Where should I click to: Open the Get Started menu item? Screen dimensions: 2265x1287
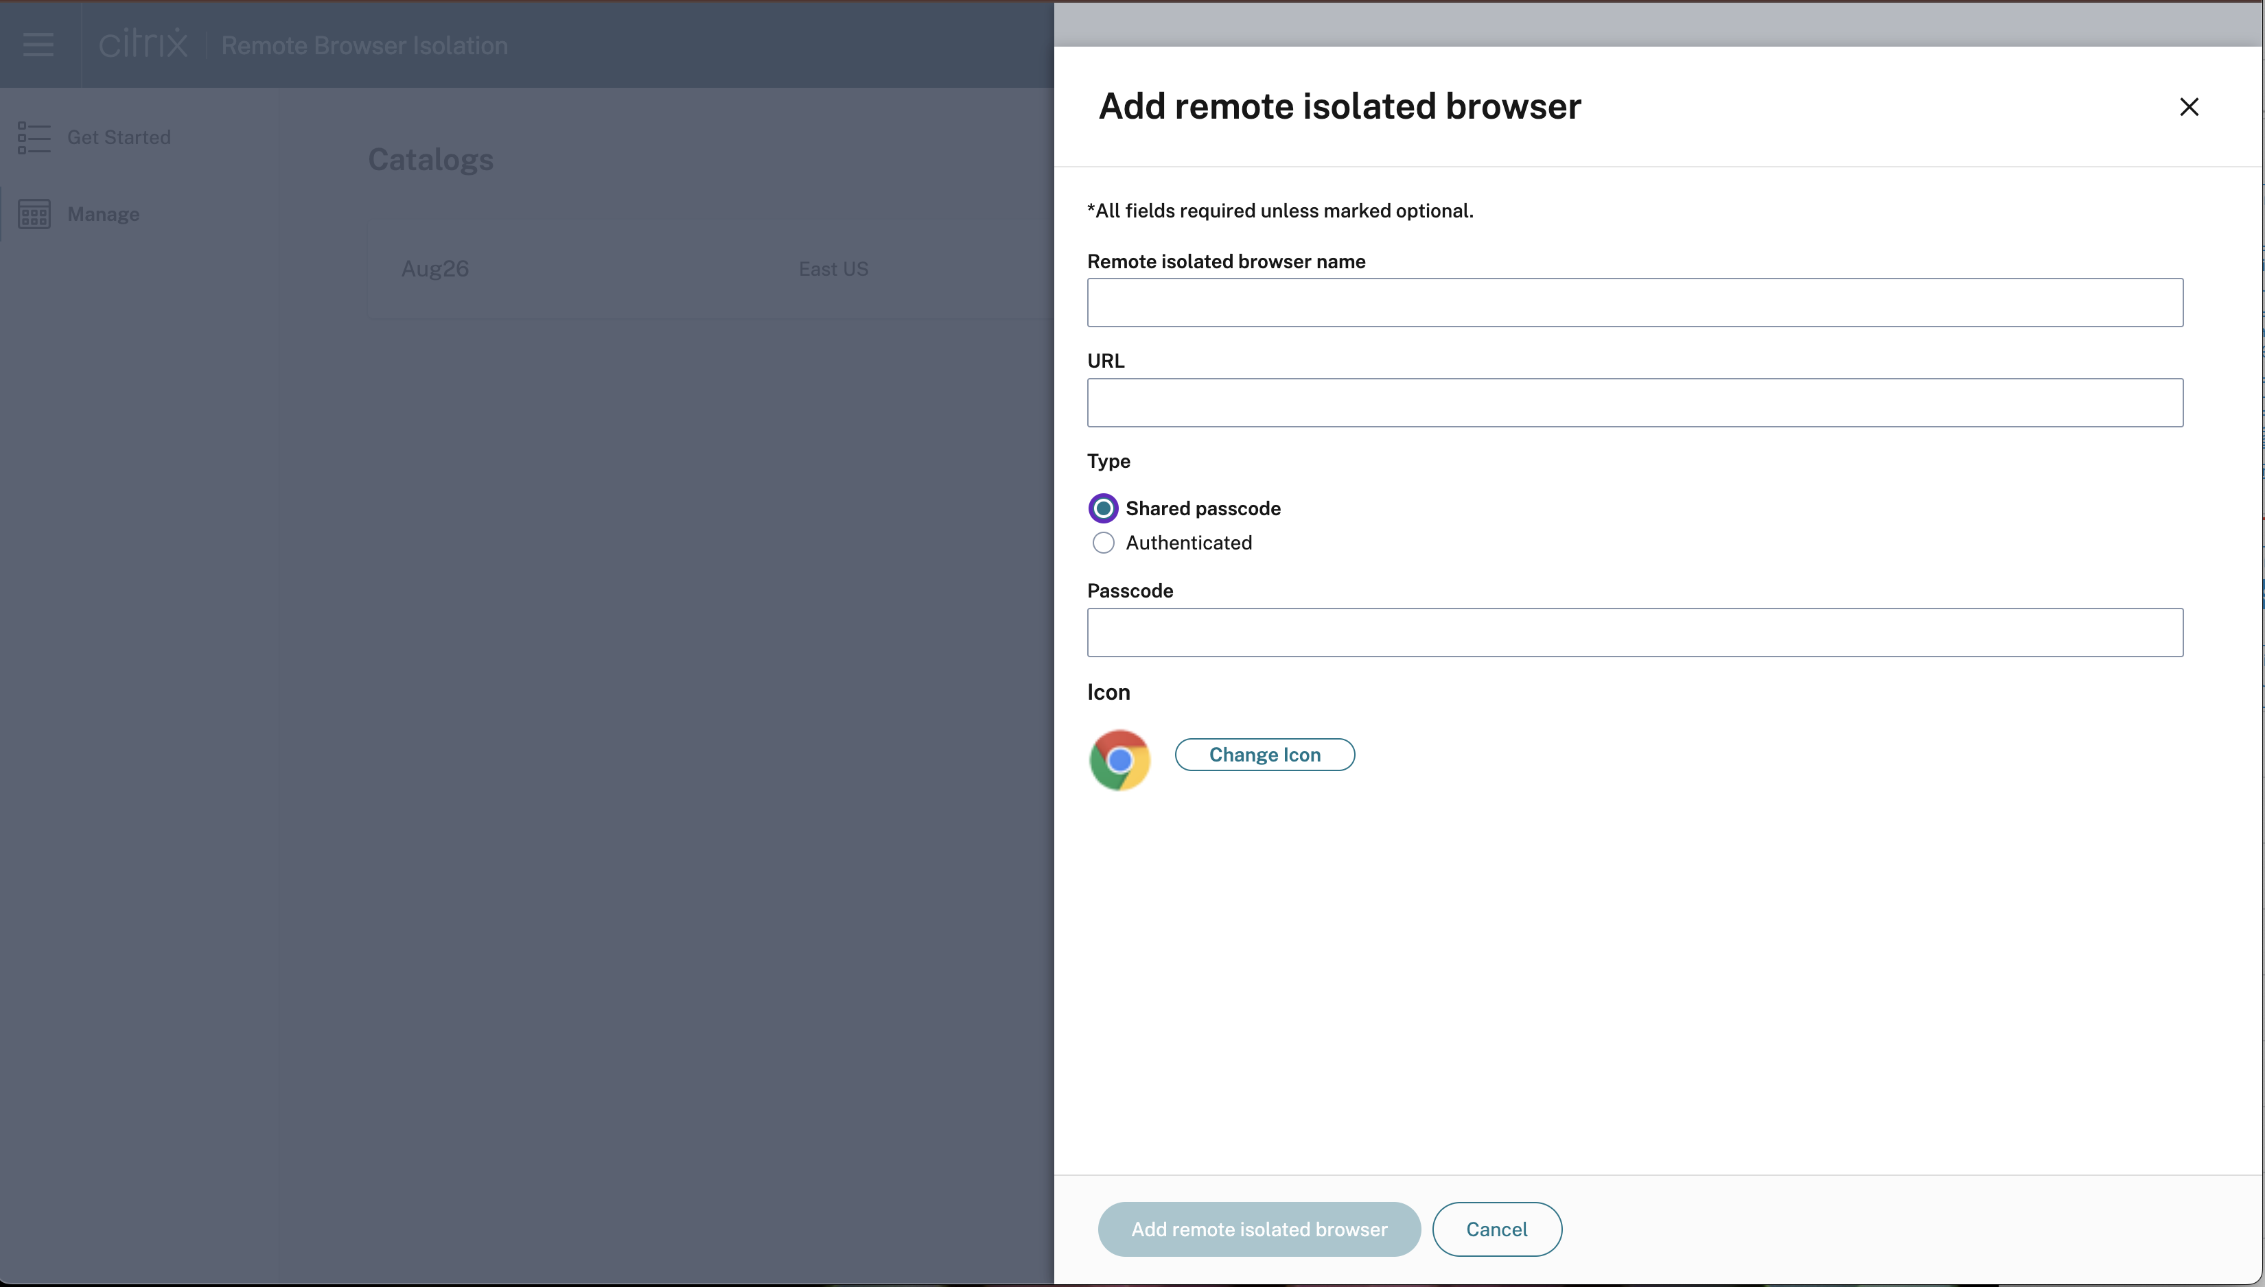click(119, 138)
